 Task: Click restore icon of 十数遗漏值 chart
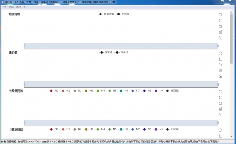point(221,92)
